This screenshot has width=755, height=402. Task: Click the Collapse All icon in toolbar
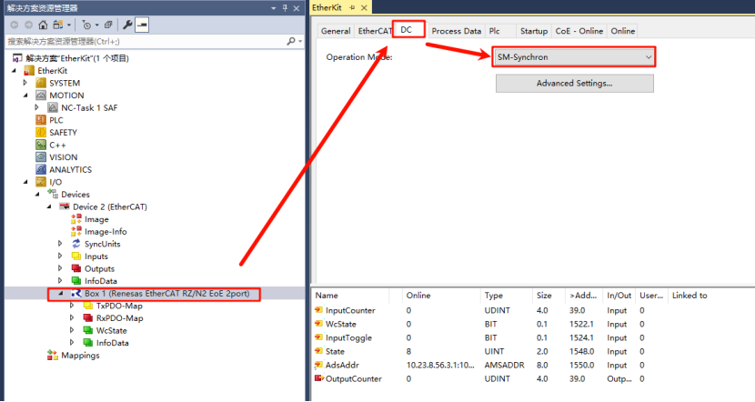(x=108, y=25)
